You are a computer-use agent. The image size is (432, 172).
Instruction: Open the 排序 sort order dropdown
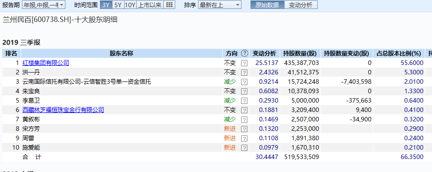tap(220, 5)
